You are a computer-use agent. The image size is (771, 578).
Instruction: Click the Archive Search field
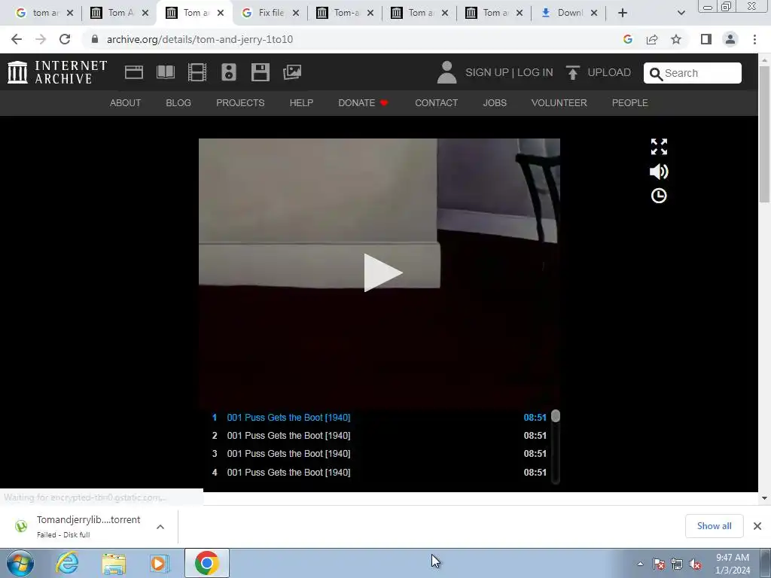pos(693,73)
